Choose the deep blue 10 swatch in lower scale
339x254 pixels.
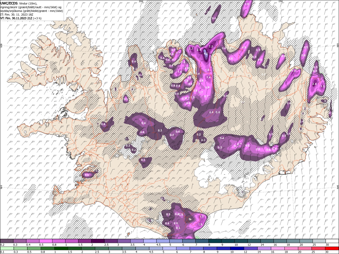pos(237,248)
